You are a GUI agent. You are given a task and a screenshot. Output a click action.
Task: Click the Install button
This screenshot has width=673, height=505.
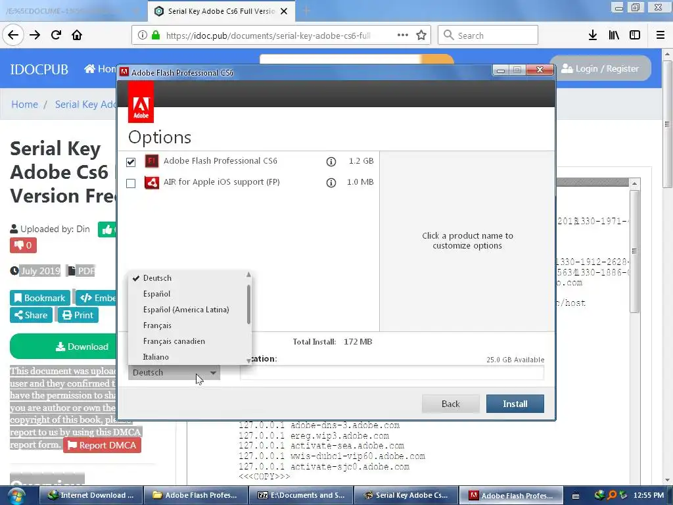[x=515, y=404]
